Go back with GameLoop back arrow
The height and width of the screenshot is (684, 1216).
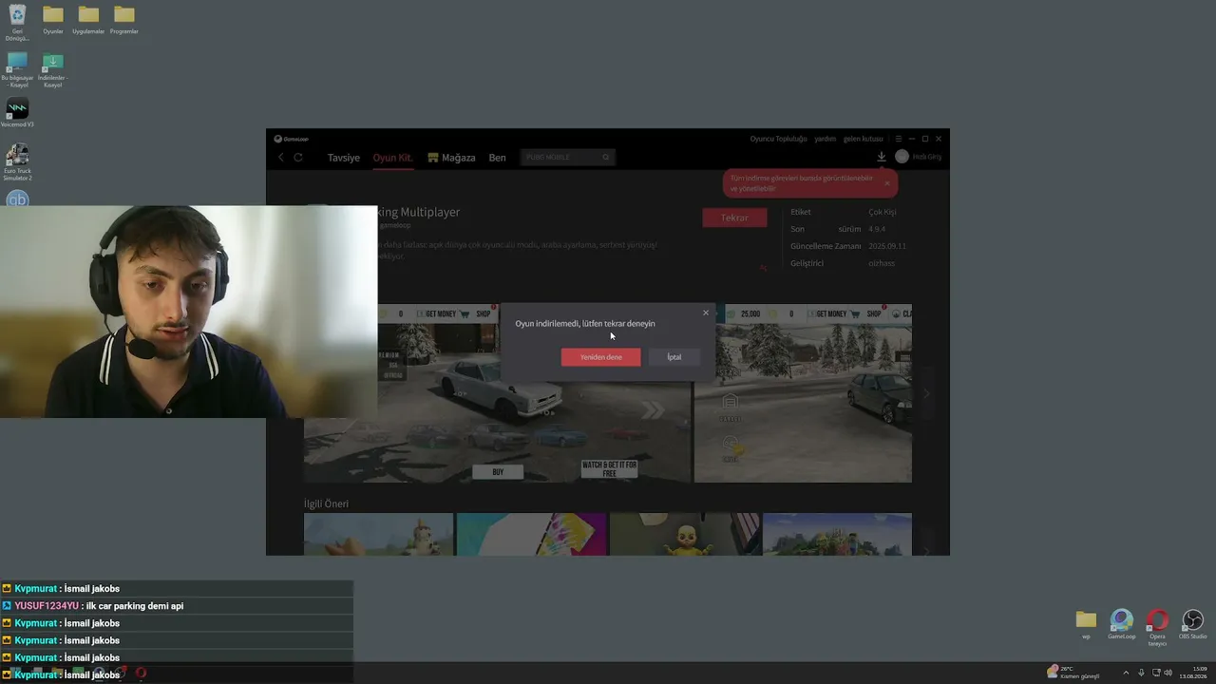click(x=280, y=157)
